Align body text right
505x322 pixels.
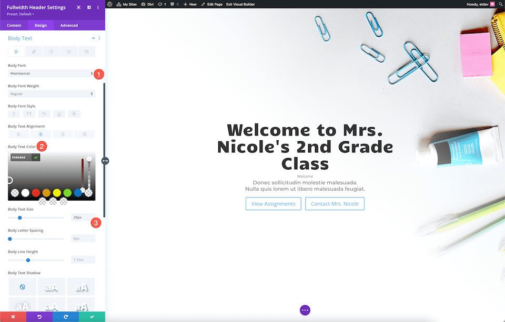[x=63, y=134]
